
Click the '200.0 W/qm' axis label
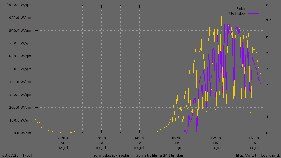[20, 108]
